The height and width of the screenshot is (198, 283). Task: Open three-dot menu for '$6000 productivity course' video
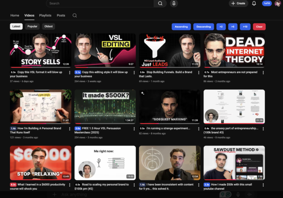coord(70,185)
